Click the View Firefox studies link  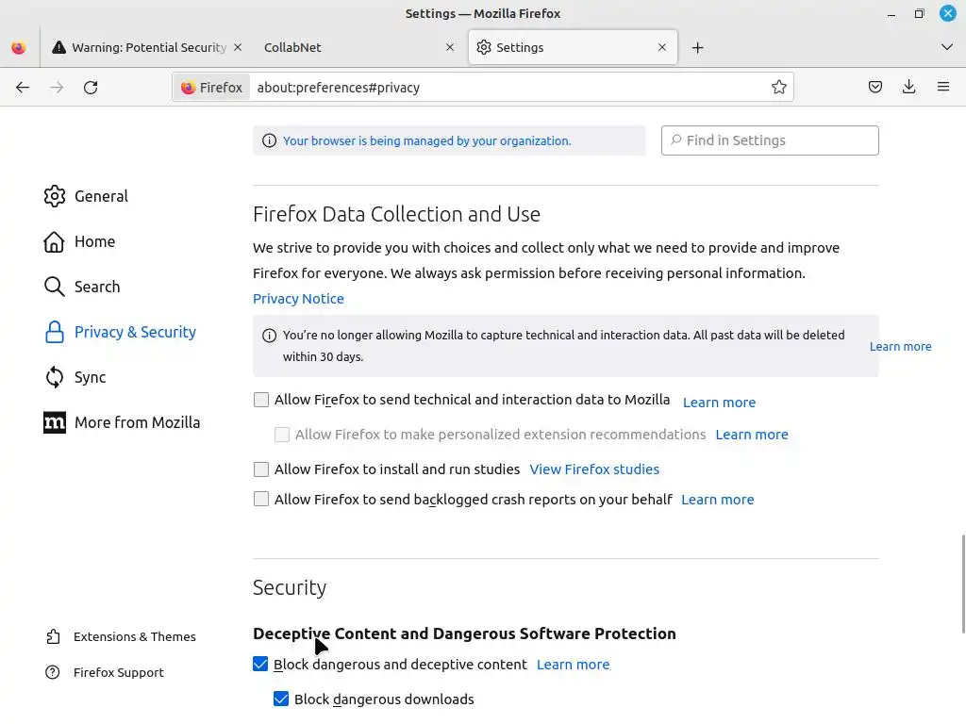(594, 469)
